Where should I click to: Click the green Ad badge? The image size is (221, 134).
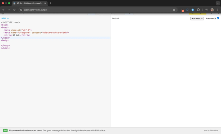tap(5, 131)
